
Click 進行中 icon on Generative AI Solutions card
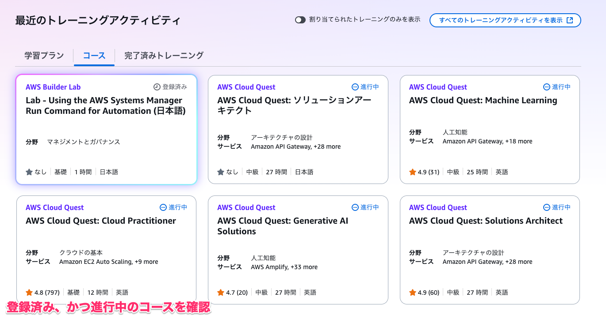pos(355,207)
